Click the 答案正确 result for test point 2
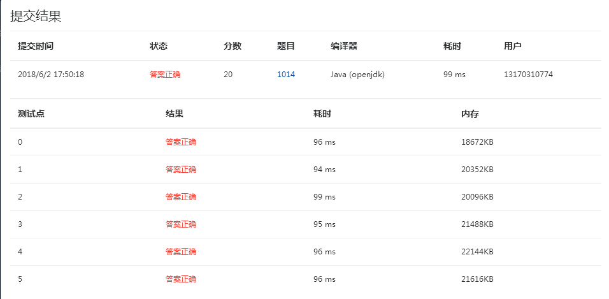Viewport: 609px width, 299px height. tap(181, 197)
